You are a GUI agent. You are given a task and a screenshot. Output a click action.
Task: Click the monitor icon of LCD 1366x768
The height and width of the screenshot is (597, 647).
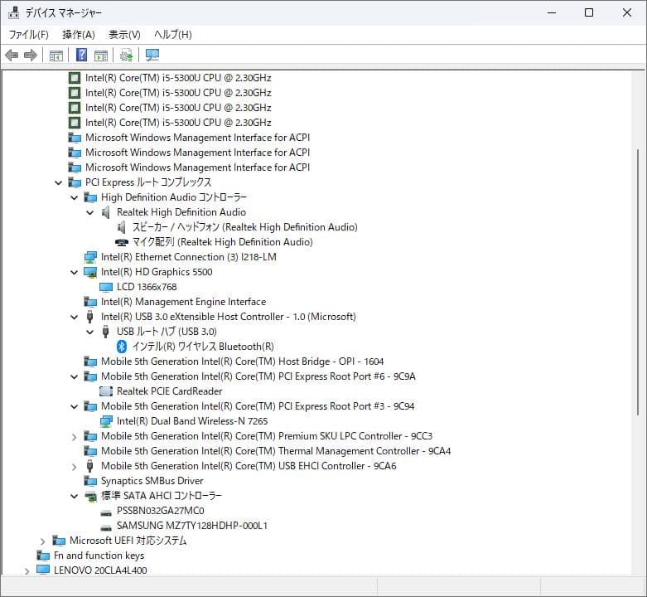pos(106,287)
